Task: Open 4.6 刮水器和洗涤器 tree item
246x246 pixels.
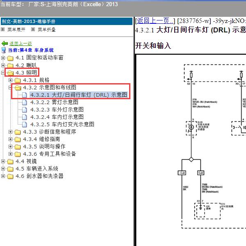Action: pos(39,176)
